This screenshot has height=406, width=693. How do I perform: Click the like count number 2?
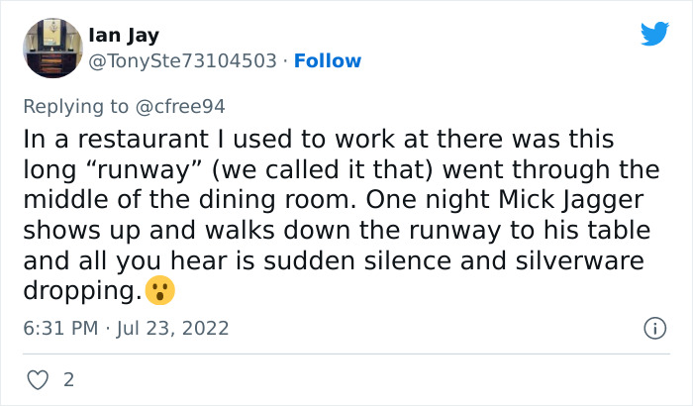67,379
